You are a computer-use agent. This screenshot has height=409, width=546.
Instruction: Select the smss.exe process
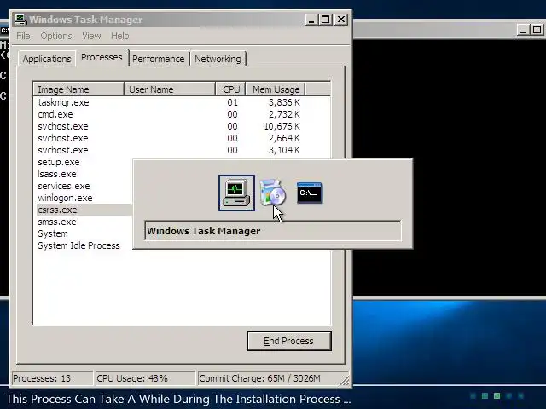(x=57, y=222)
